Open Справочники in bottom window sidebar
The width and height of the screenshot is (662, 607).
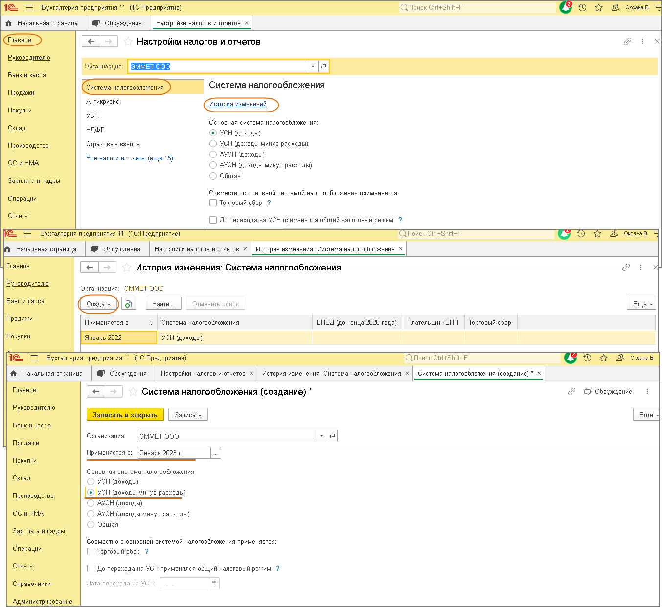pyautogui.click(x=32, y=584)
